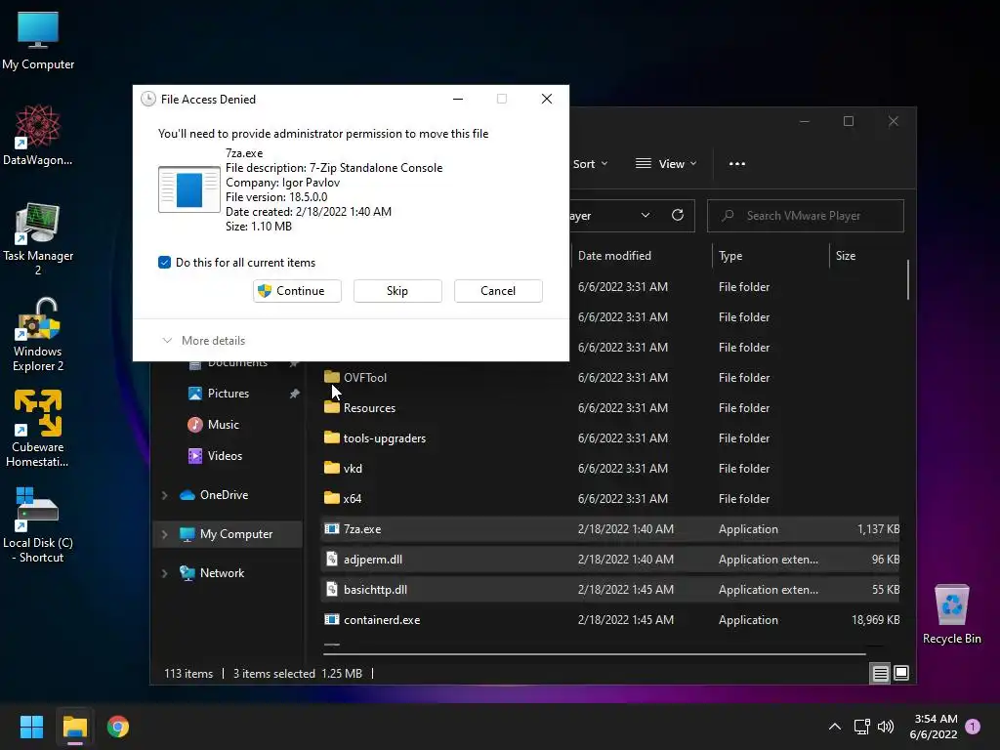Select the x64 folder
The height and width of the screenshot is (750, 1000).
pyautogui.click(x=343, y=499)
